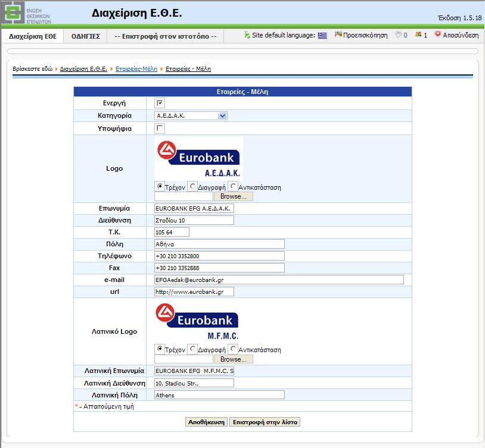Click inside the Διεύθυνση field
Viewport: 485px width, 448px height.
pos(194,220)
